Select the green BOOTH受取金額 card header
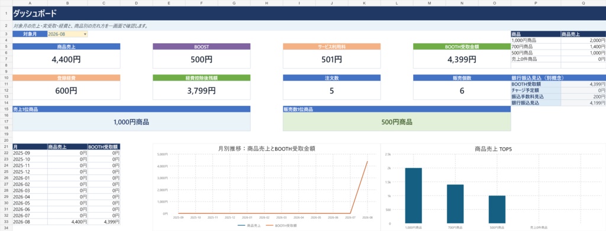The height and width of the screenshot is (231, 606). (462, 46)
